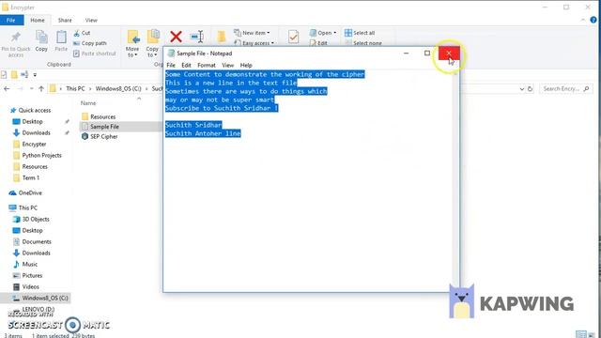The height and width of the screenshot is (338, 601).
Task: Switch to the View ribbon tab in Explorer
Action: [91, 21]
